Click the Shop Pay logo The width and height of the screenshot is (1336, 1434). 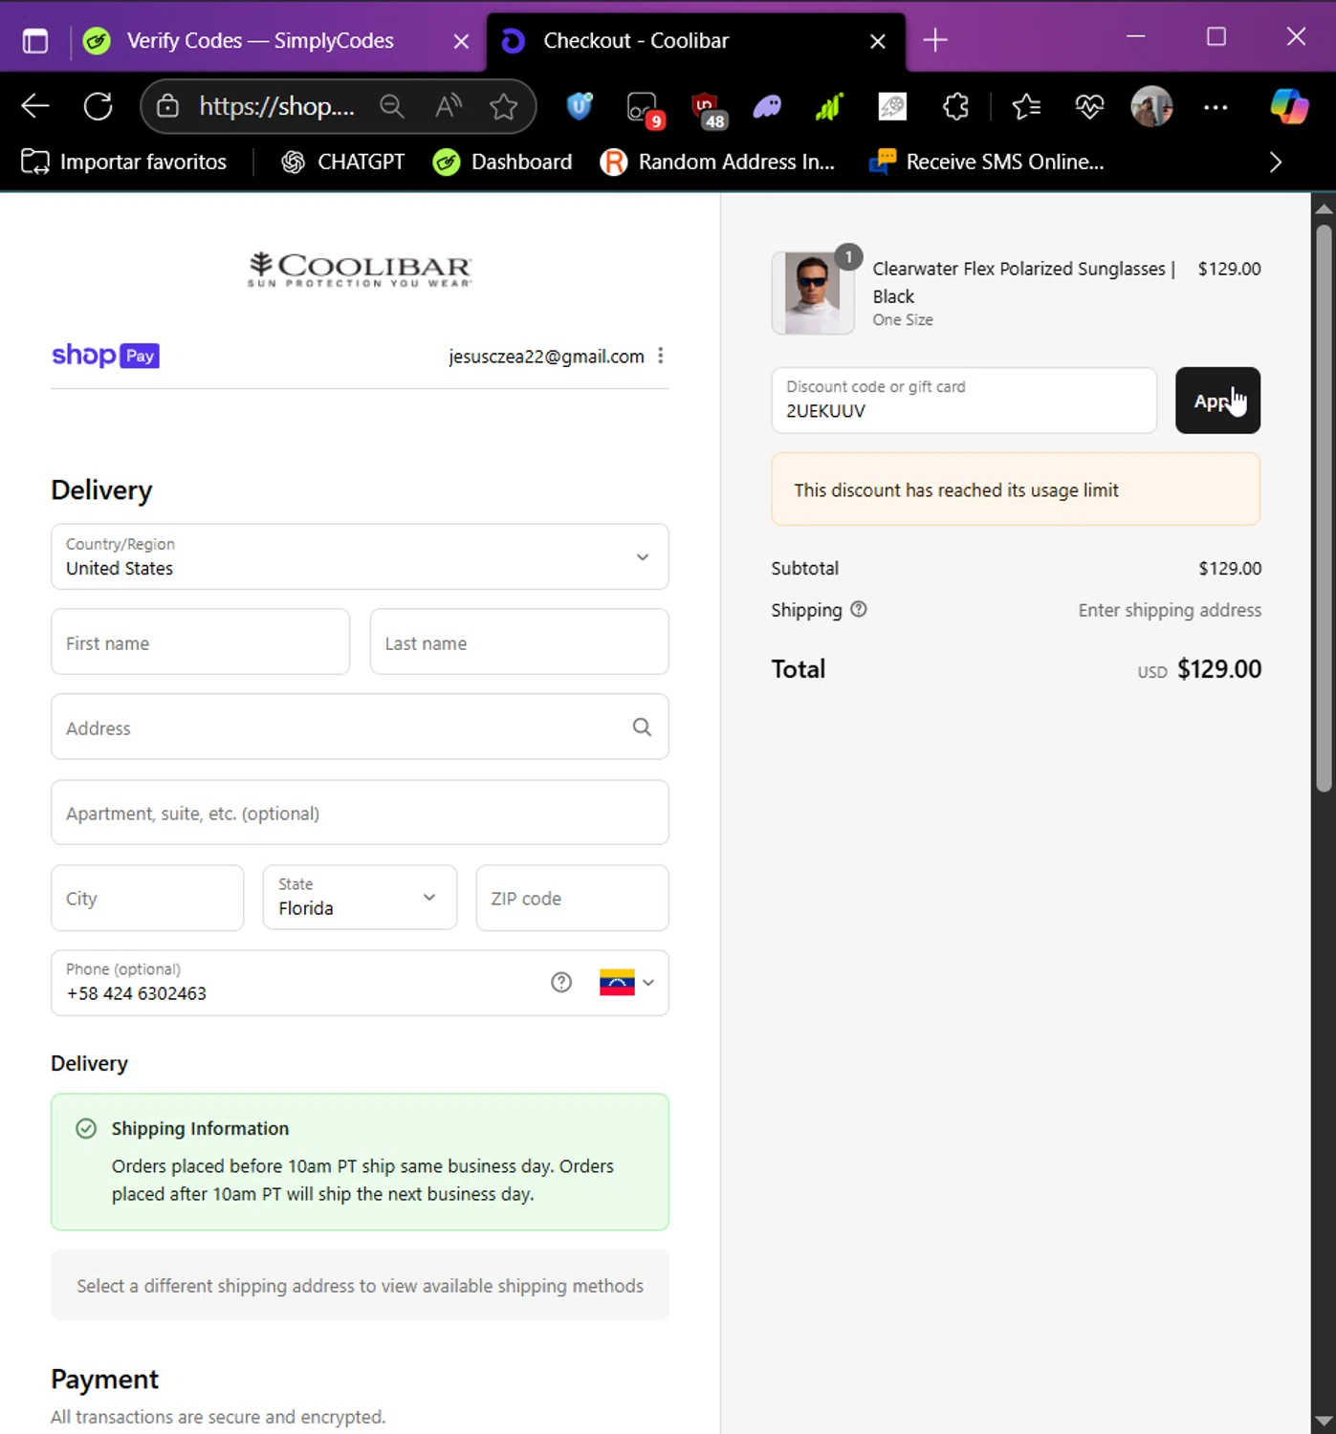click(105, 356)
